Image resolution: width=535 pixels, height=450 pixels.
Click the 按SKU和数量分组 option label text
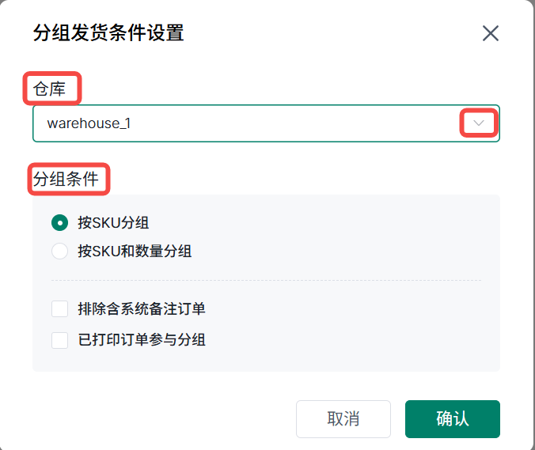(x=135, y=251)
